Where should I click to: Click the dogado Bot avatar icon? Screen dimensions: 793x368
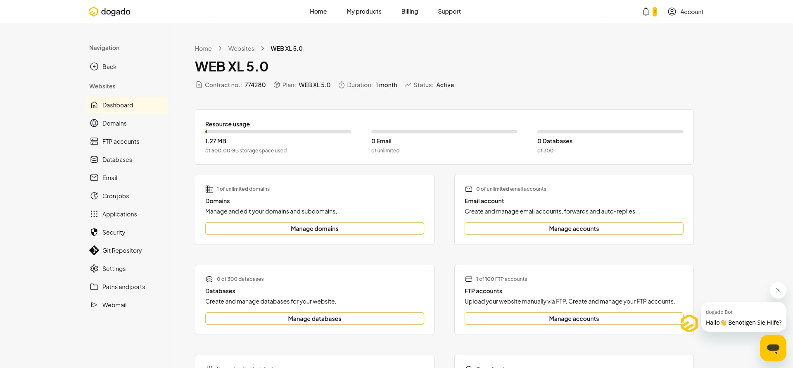pyautogui.click(x=689, y=323)
